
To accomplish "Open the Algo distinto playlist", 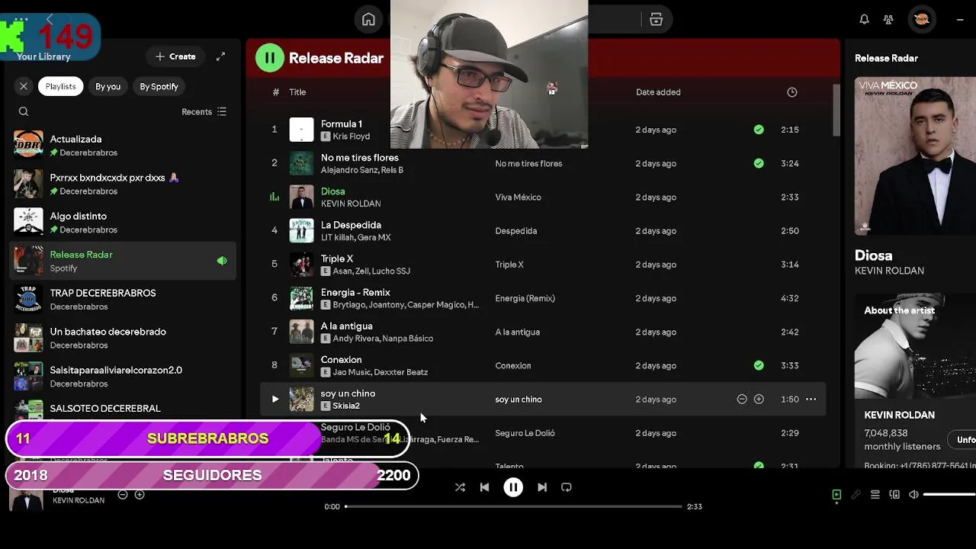I will [x=123, y=222].
